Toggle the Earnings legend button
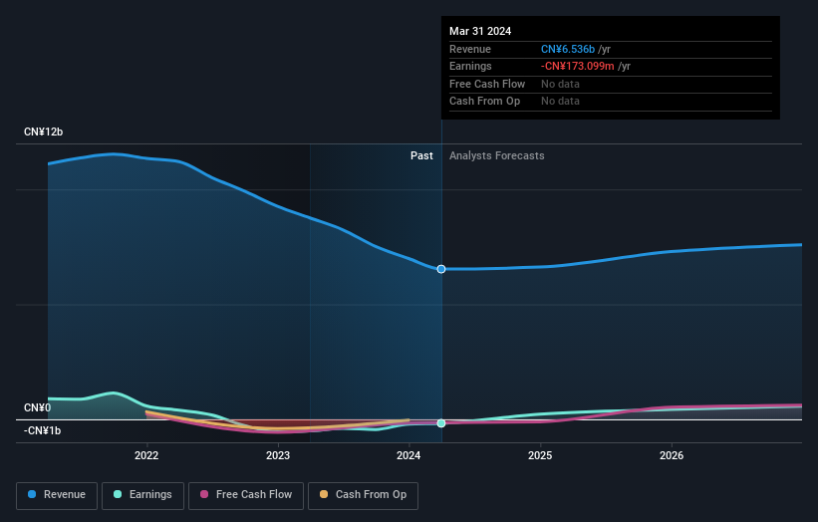Viewport: 818px width, 522px height. pos(142,495)
